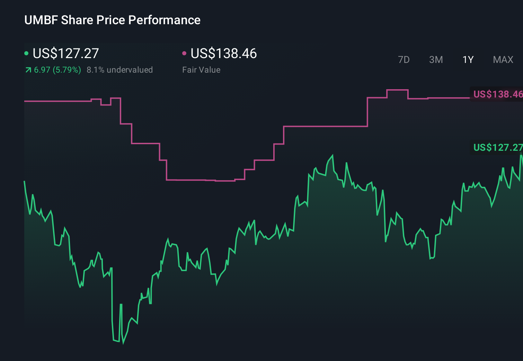This screenshot has width=523, height=361.
Task: Click the pink Fair Value legend dot
Action: coord(185,53)
